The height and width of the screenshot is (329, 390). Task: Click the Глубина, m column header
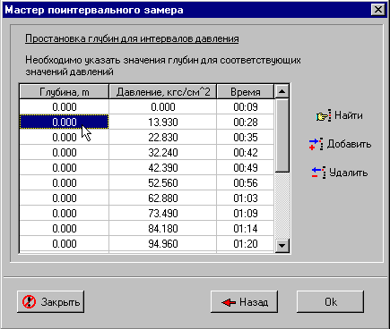(65, 92)
